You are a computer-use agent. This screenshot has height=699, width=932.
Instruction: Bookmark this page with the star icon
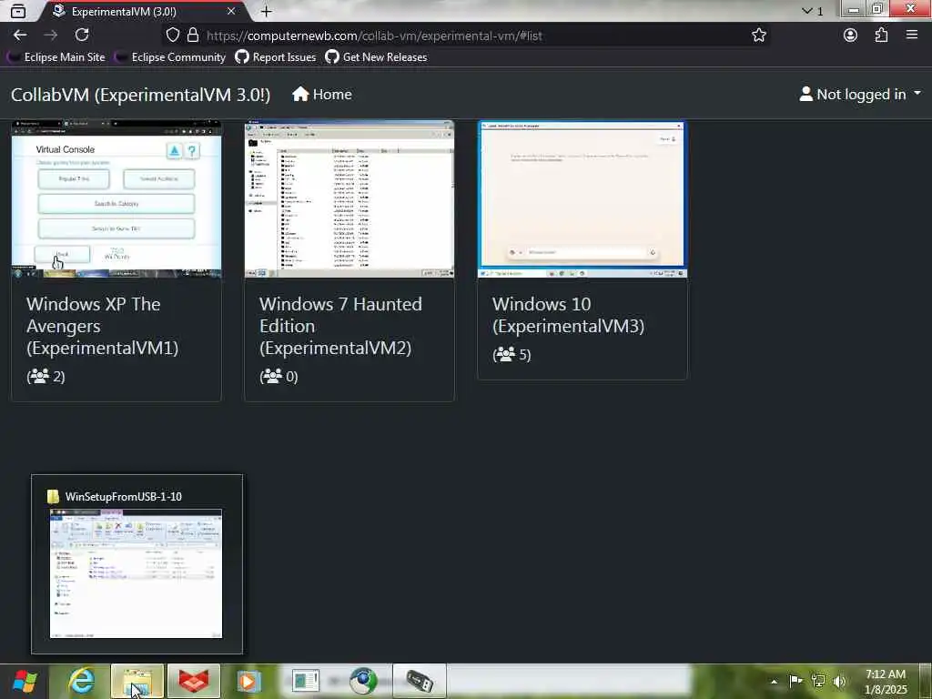point(758,35)
